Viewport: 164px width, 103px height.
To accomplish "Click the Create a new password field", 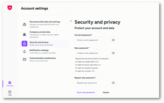I will coord(93,53).
